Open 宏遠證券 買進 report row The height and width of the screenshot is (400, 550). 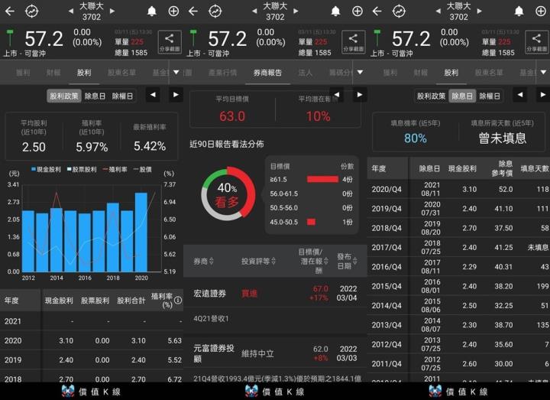(275, 293)
